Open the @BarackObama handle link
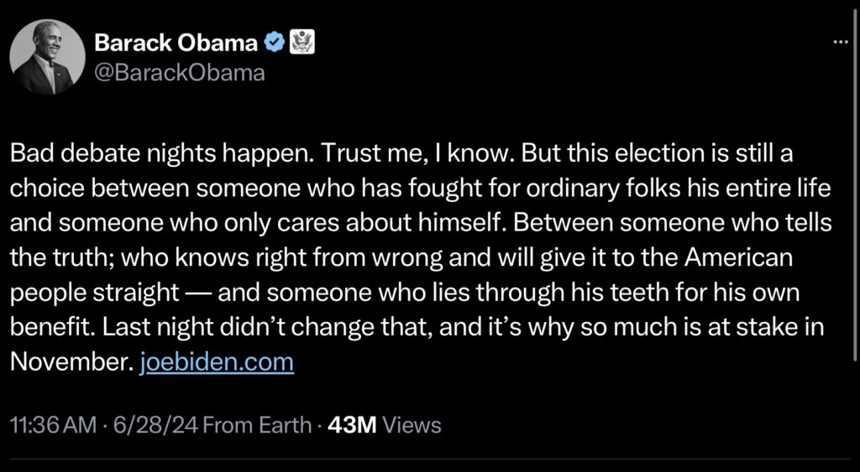The image size is (860, 472). coord(180,73)
